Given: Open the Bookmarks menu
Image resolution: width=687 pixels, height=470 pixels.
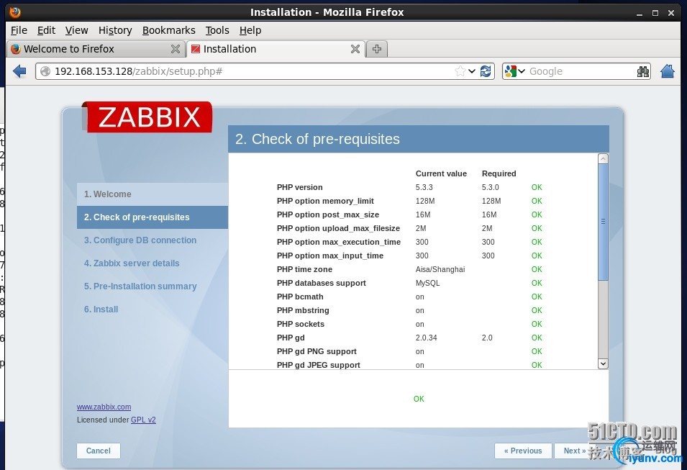Looking at the screenshot, I should tap(168, 30).
